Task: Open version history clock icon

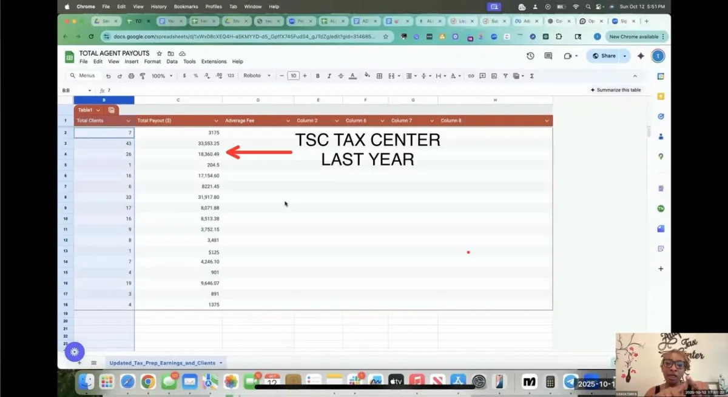Action: click(530, 56)
